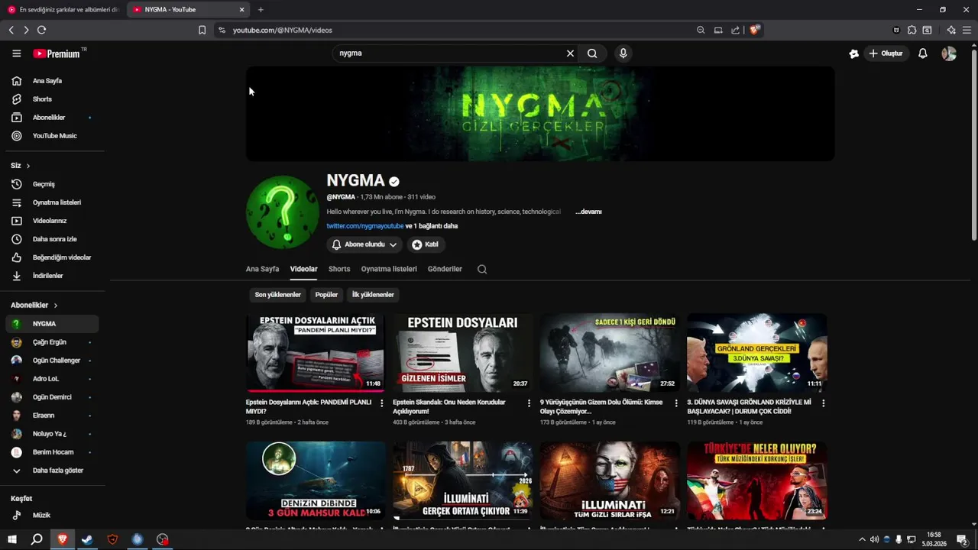Click the Oluştur create button

886,53
